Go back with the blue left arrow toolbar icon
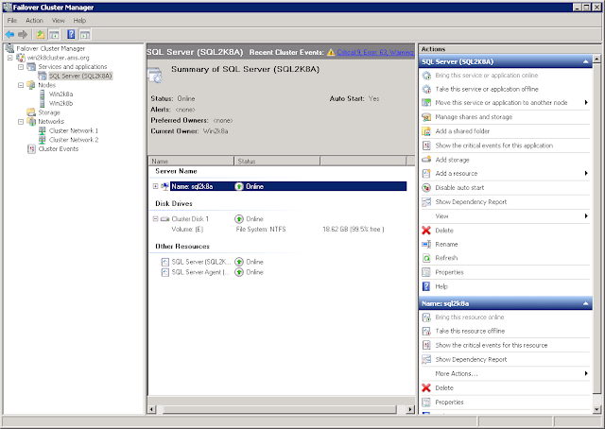605x429 pixels. pyautogui.click(x=10, y=35)
